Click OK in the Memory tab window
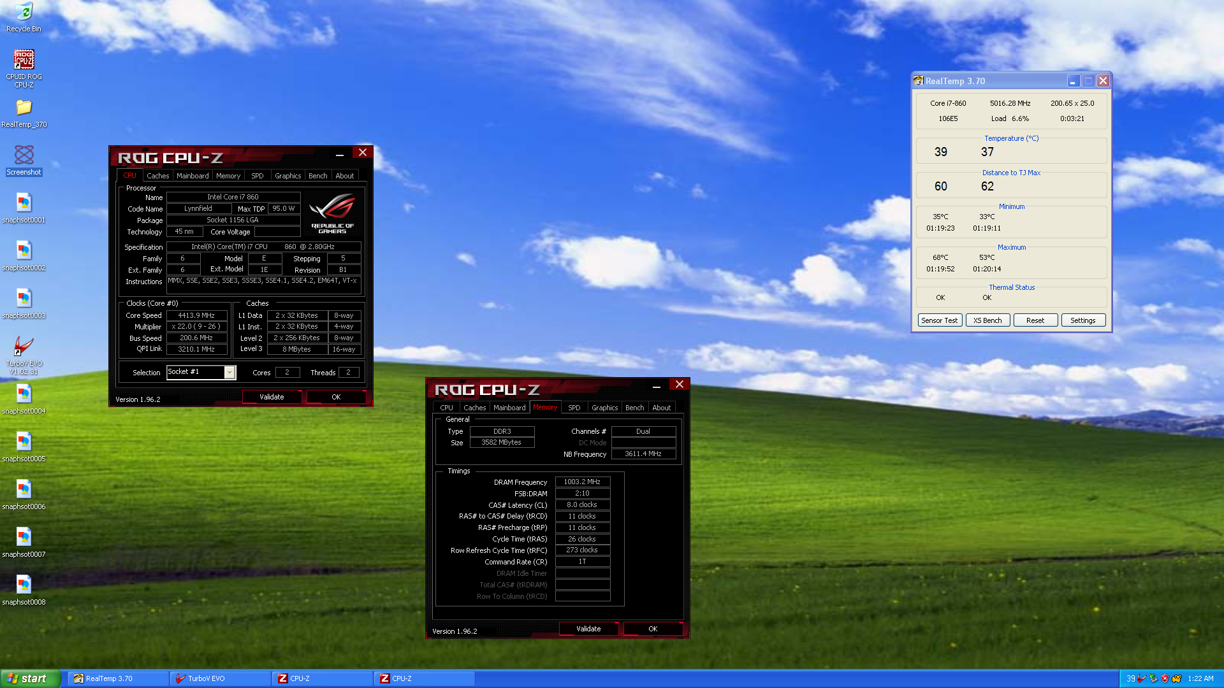Screen dimensions: 1224x688 tap(653, 629)
